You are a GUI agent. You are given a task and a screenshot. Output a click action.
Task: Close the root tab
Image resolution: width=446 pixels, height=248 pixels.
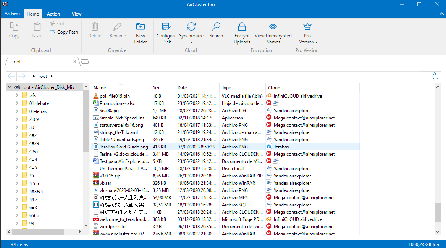pyautogui.click(x=75, y=61)
